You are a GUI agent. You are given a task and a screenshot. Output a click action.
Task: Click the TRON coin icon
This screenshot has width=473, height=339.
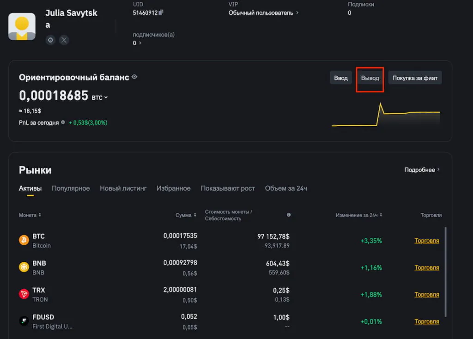tap(24, 294)
